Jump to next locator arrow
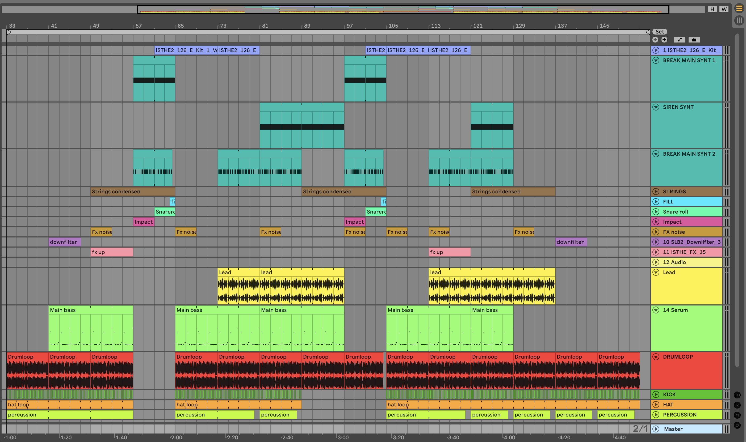The width and height of the screenshot is (746, 442). click(x=664, y=40)
